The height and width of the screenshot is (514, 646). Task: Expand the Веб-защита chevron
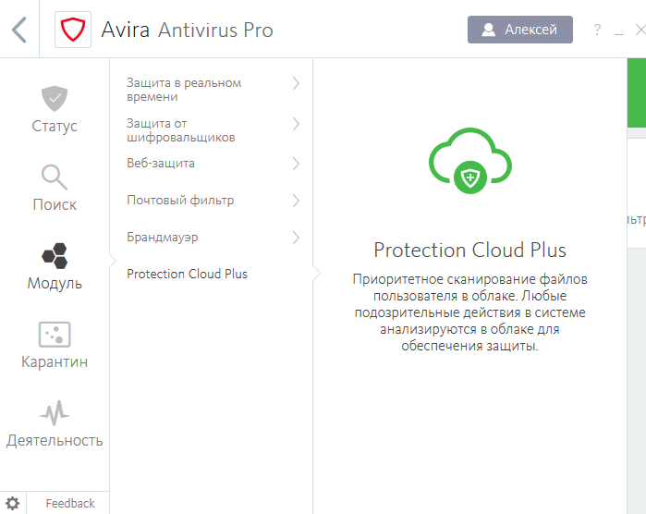tap(296, 164)
